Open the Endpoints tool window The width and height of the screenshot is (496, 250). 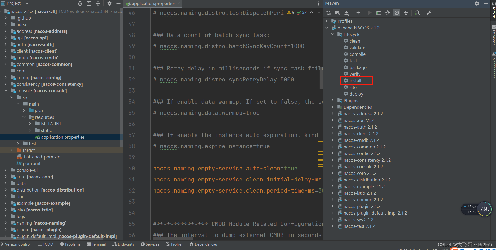tap(123, 244)
